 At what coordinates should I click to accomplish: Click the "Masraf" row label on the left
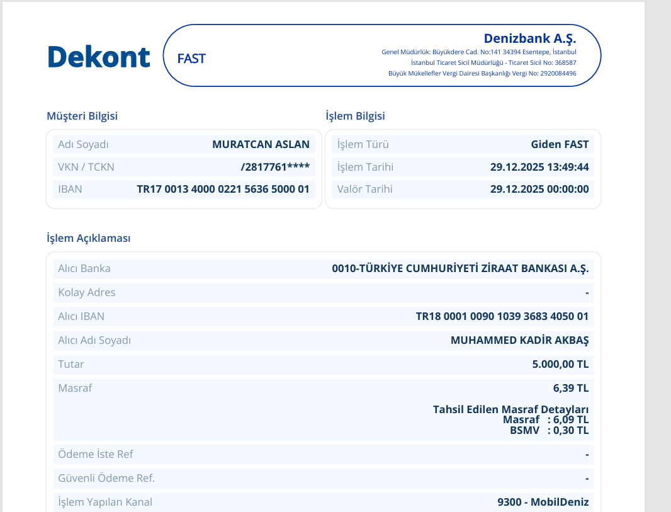[76, 389]
